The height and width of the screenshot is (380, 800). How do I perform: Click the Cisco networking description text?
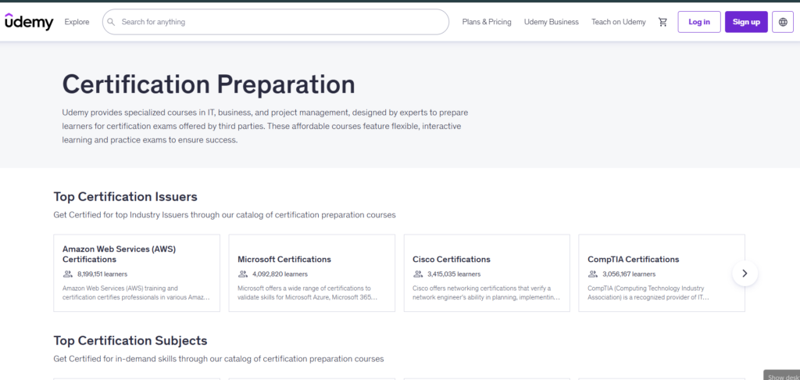point(486,292)
